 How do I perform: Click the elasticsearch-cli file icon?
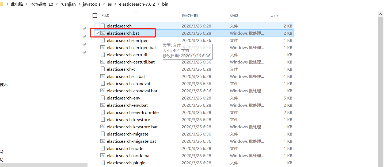[103, 69]
